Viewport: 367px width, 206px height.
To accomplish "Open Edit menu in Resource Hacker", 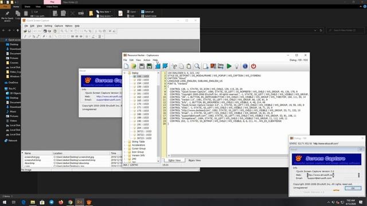I will 131,60.
